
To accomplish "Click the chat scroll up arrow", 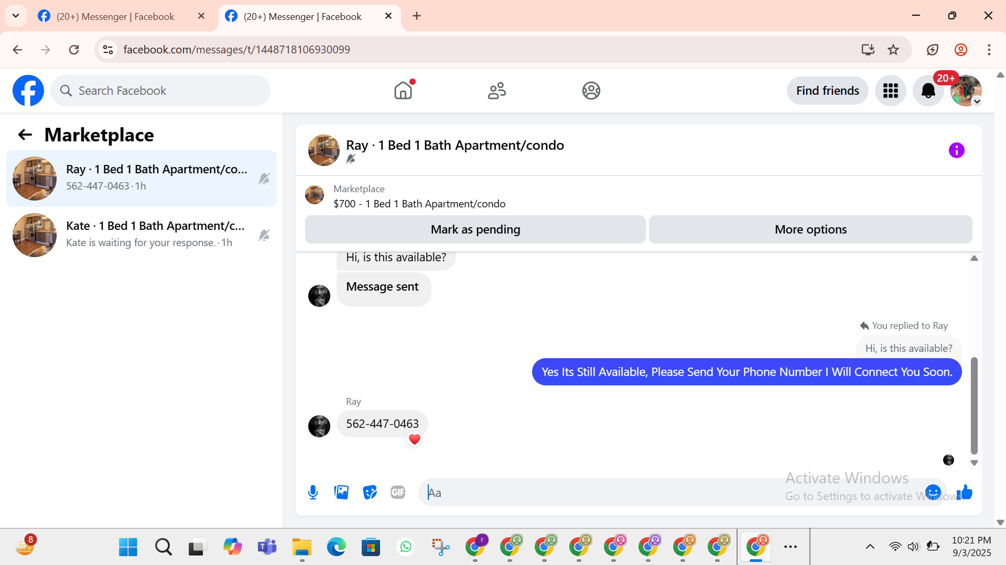I will tap(974, 258).
